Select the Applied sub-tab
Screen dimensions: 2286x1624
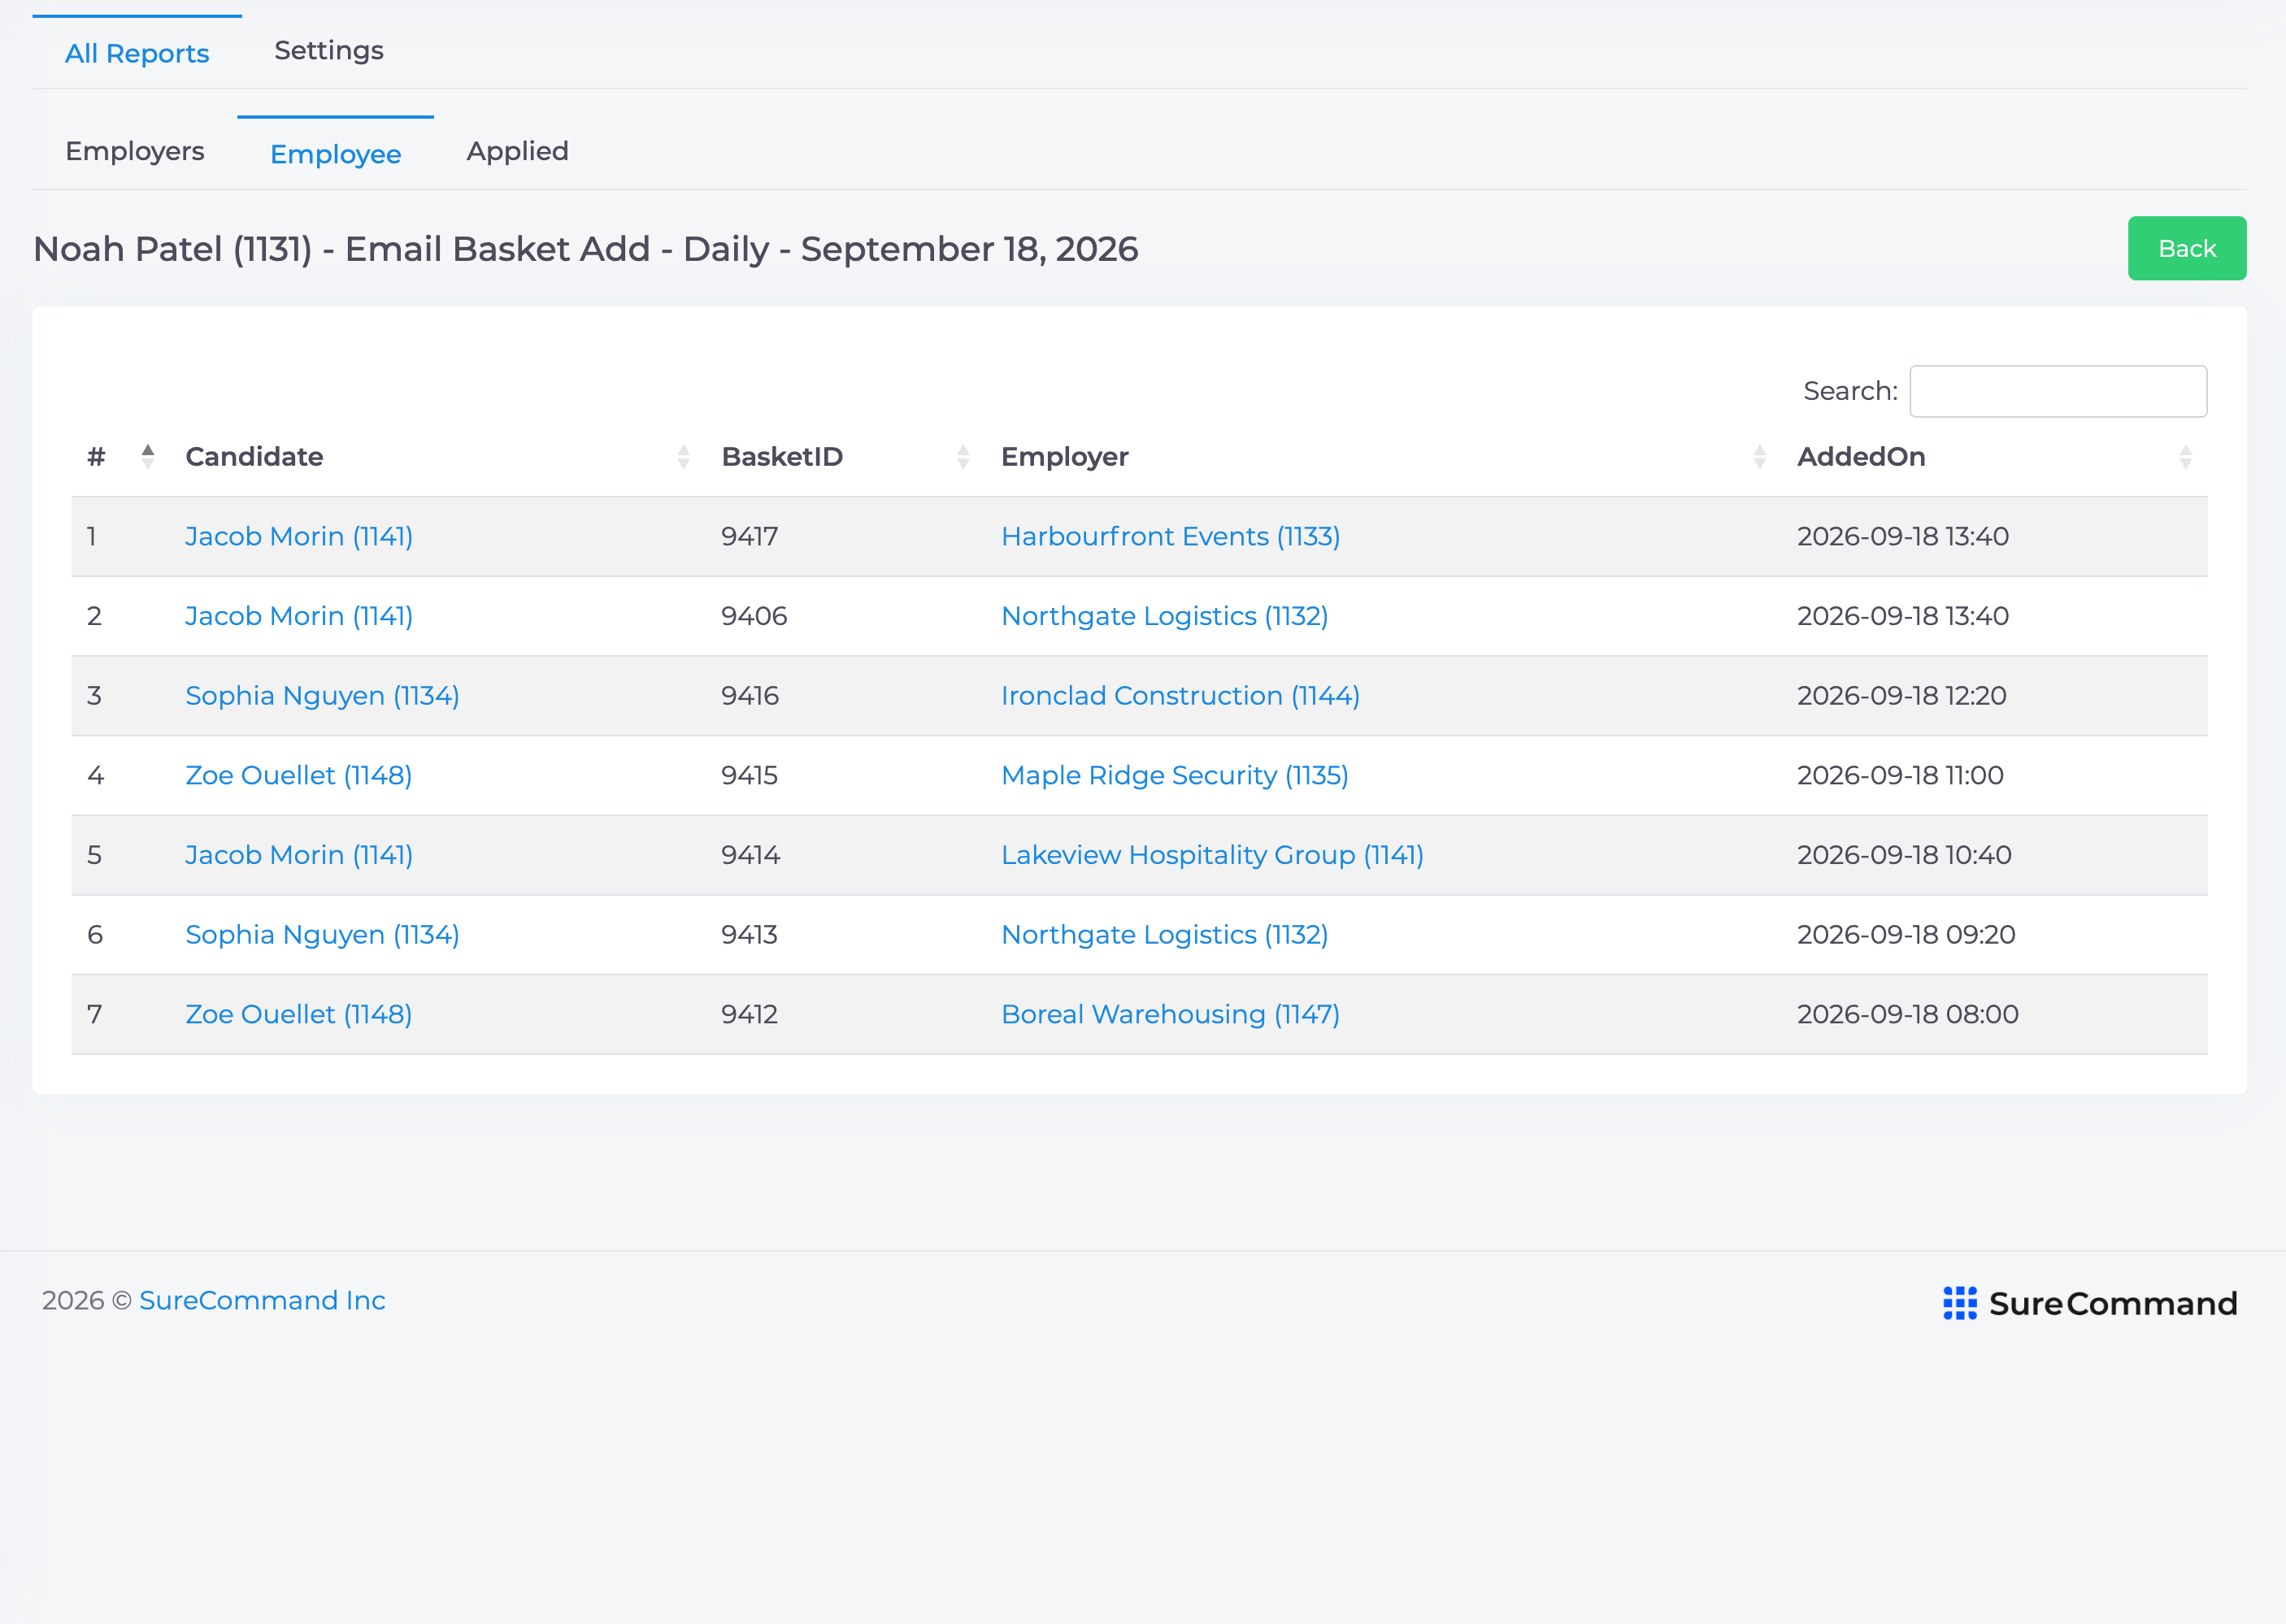(517, 151)
